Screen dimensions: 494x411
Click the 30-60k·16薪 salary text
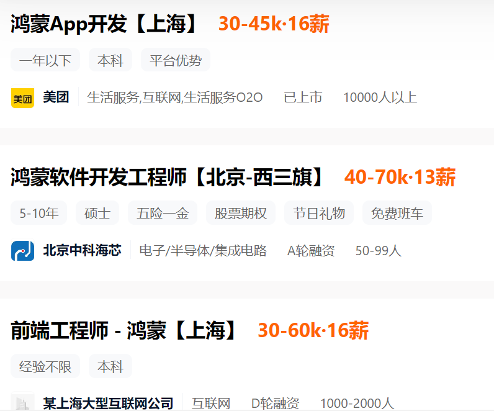[313, 331]
